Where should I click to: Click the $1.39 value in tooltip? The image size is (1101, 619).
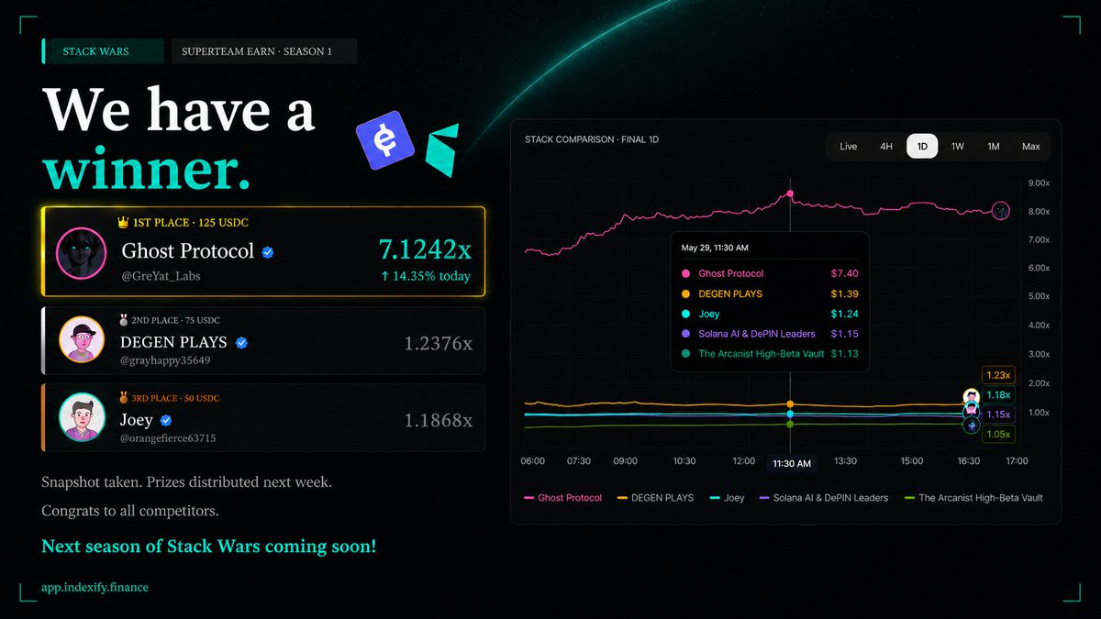coord(844,293)
